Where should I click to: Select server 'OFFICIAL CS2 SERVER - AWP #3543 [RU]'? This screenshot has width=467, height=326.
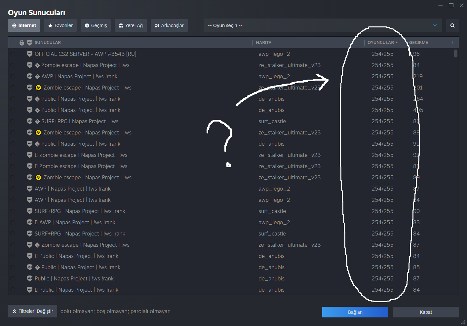click(x=86, y=54)
